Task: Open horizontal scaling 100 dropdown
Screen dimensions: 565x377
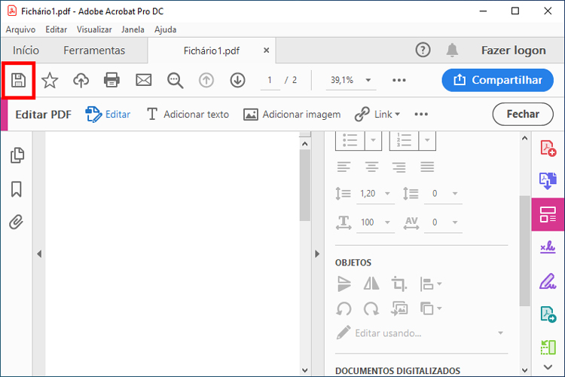Action: (x=387, y=222)
